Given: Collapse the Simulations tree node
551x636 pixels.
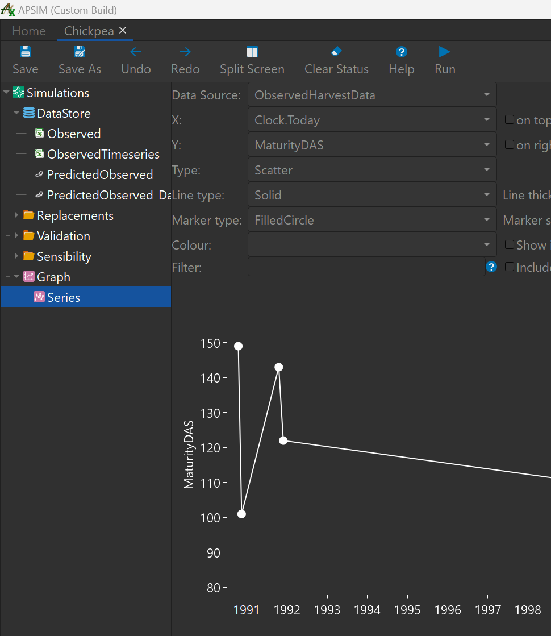Looking at the screenshot, I should [x=6, y=92].
